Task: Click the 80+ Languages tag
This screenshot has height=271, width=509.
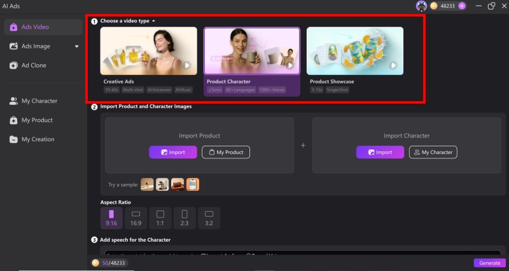Action: pos(241,90)
